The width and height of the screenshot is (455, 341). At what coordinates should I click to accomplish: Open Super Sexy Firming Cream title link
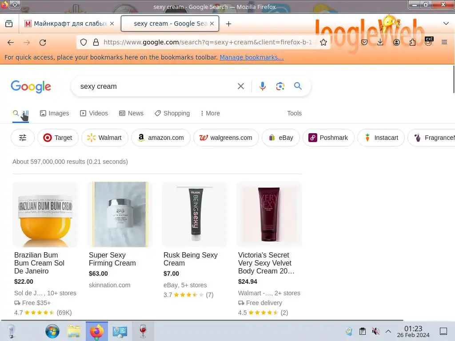(112, 259)
